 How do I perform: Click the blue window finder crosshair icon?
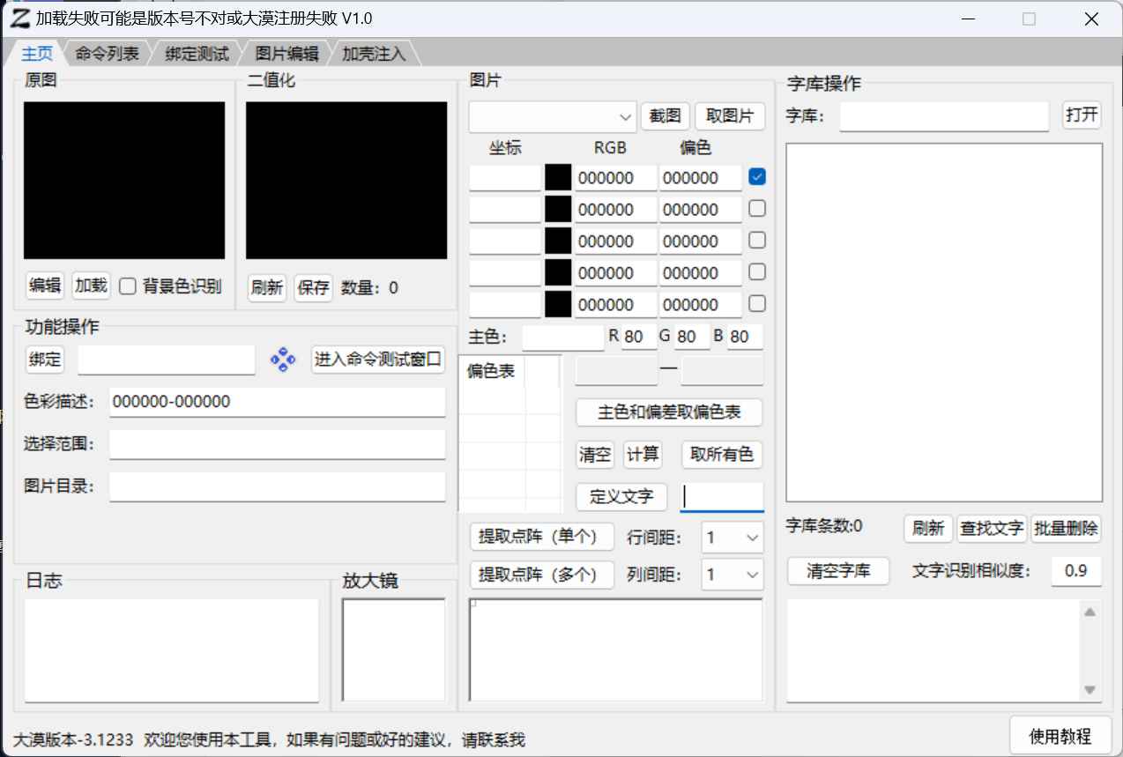(283, 360)
